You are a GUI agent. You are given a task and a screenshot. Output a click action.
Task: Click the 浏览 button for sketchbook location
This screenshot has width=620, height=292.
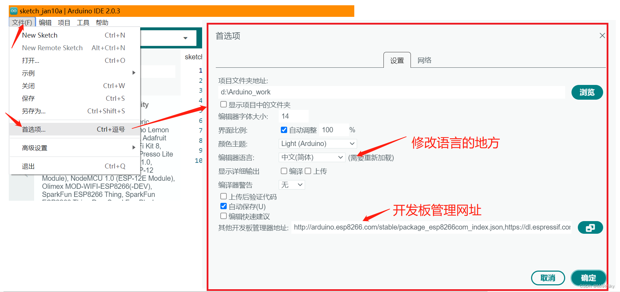[587, 92]
